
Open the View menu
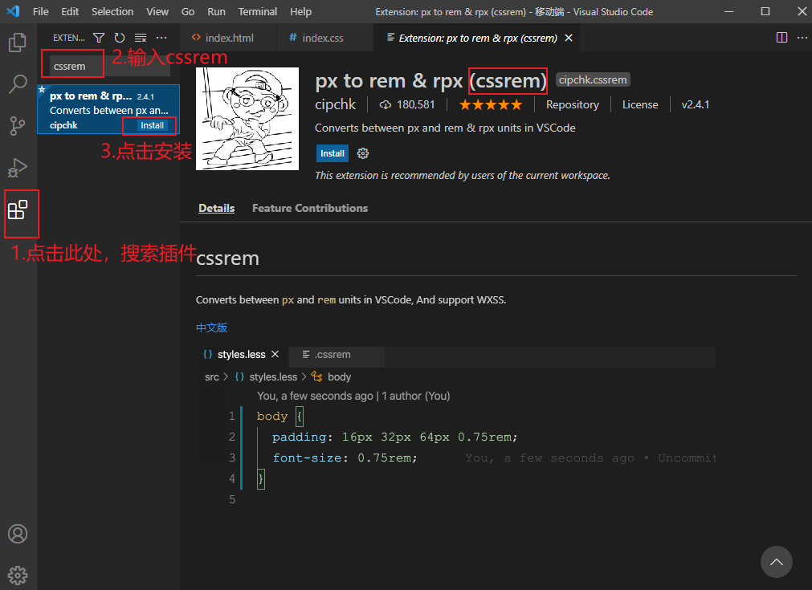point(157,11)
